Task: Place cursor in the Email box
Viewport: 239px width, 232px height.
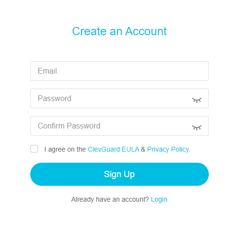Action: click(119, 71)
